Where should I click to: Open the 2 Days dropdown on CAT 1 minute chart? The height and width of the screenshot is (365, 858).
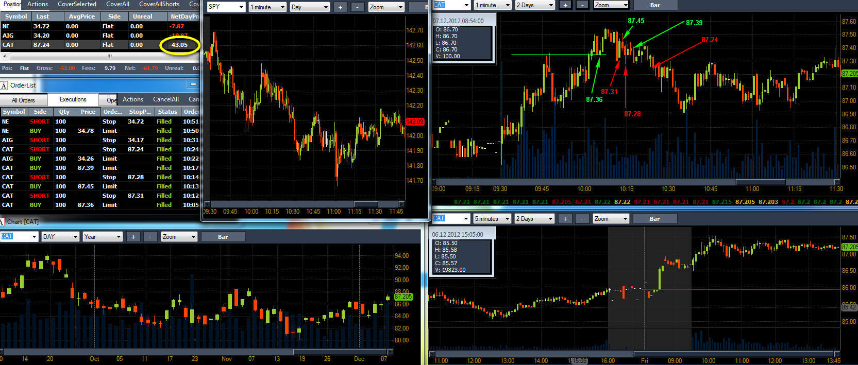tap(535, 5)
